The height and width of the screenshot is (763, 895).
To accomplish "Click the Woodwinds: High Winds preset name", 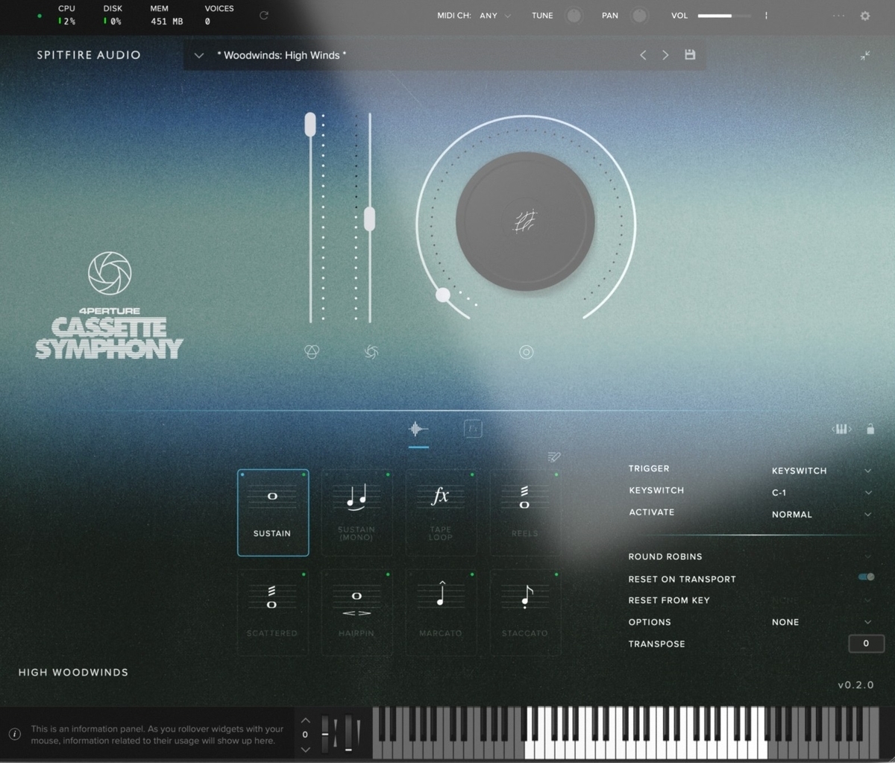I will pos(281,55).
